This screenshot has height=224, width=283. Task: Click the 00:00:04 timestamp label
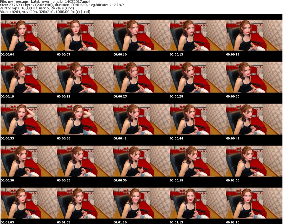tap(7, 54)
